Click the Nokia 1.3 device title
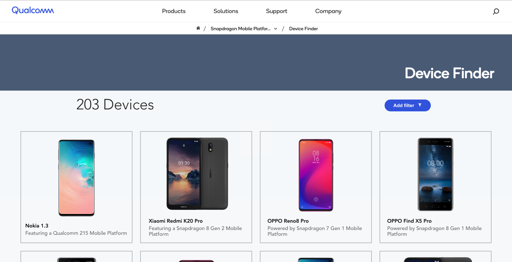Screen dimensions: 512x262 37,226
